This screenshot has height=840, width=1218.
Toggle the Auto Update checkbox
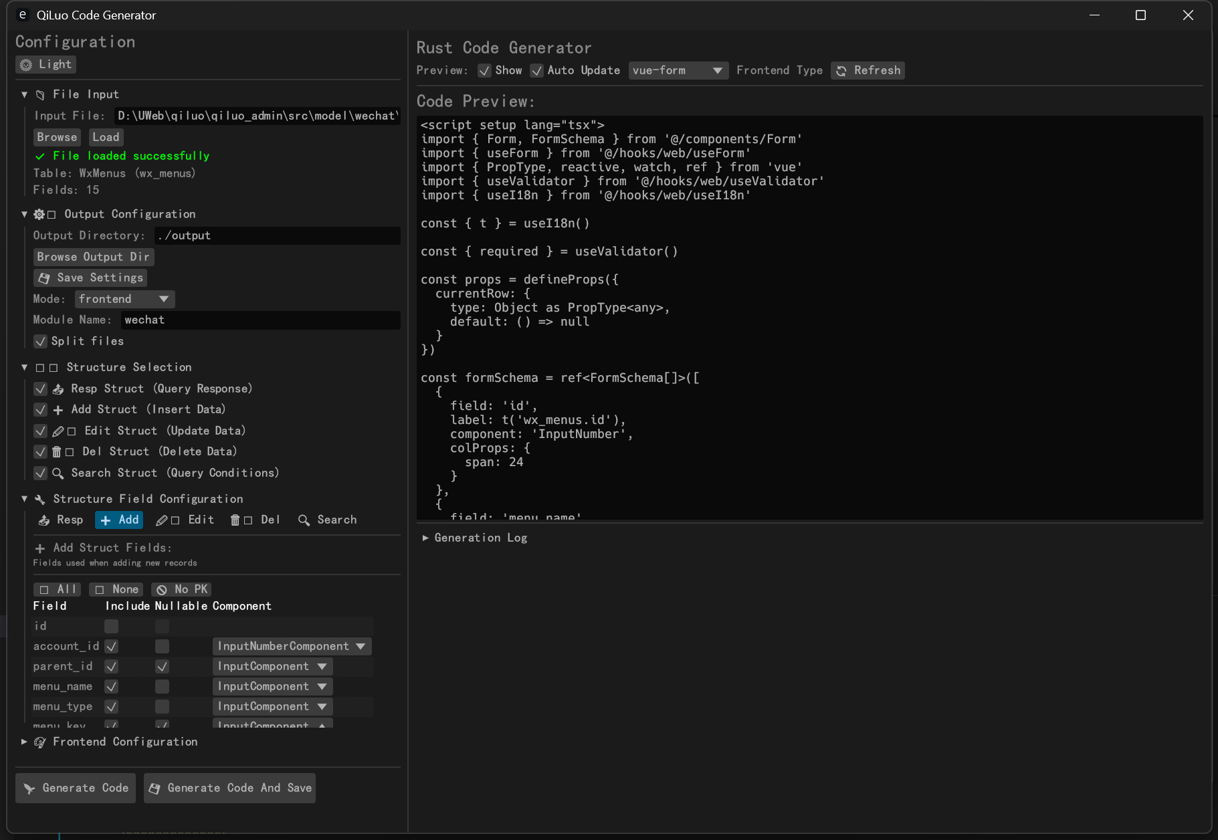[x=536, y=71]
